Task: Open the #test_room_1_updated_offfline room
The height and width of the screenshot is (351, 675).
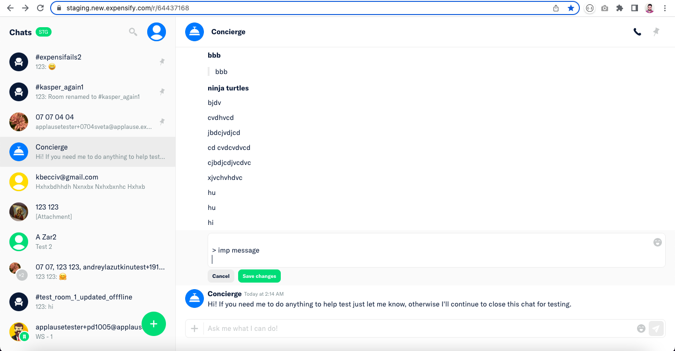Action: 88,302
